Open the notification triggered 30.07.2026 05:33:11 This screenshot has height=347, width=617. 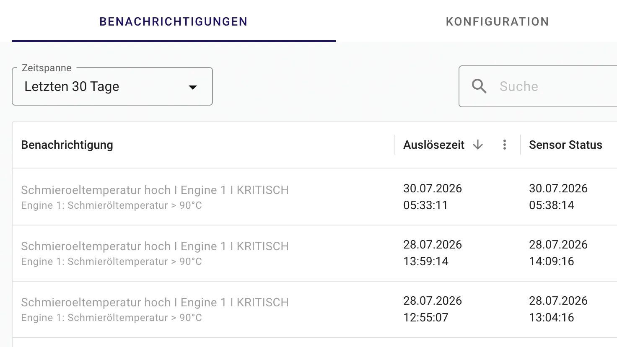tap(315, 197)
